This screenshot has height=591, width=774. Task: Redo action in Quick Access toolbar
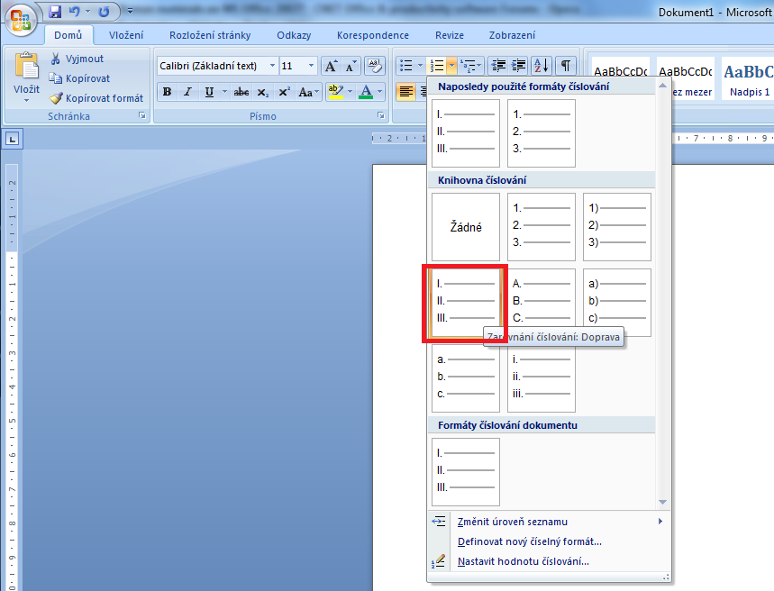pyautogui.click(x=104, y=12)
